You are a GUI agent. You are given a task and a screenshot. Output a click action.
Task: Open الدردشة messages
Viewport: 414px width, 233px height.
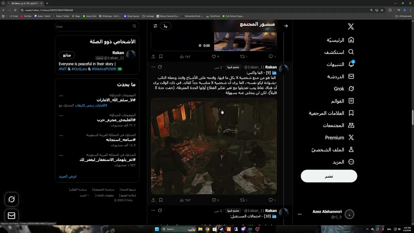coord(341,76)
